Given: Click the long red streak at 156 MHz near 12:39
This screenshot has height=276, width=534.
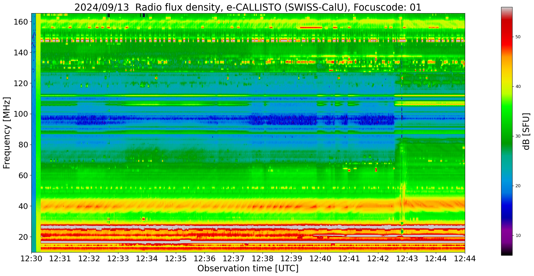Looking at the screenshot, I should coord(311,27).
